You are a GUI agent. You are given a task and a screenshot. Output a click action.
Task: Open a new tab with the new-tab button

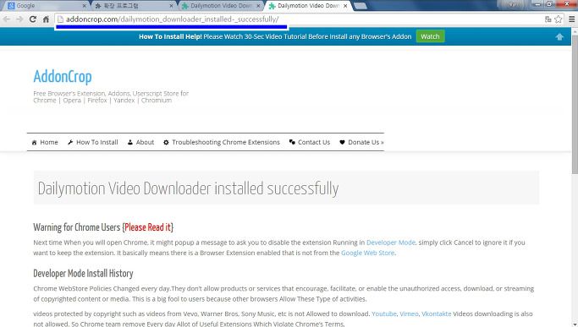pos(361,6)
